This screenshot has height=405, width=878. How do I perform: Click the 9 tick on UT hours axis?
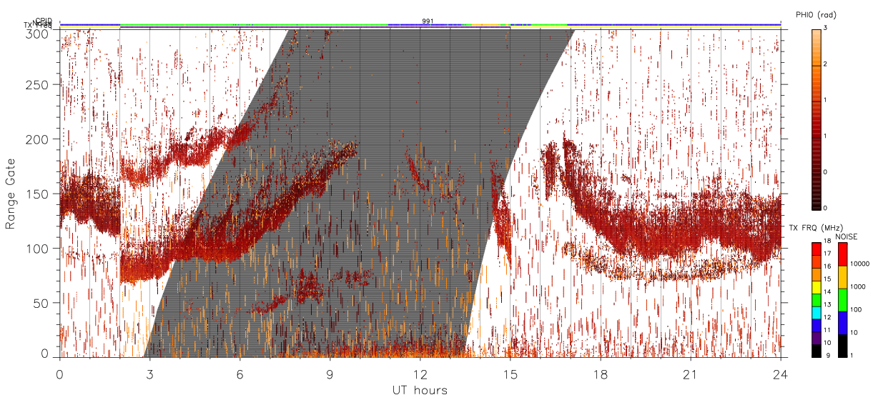[330, 374]
